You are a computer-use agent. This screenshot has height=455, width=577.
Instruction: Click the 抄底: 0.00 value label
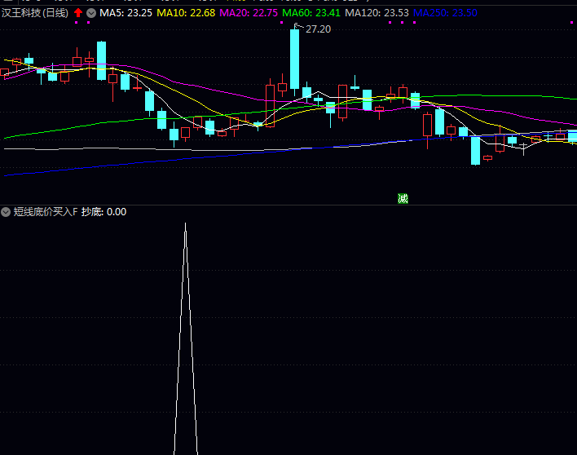[104, 212]
